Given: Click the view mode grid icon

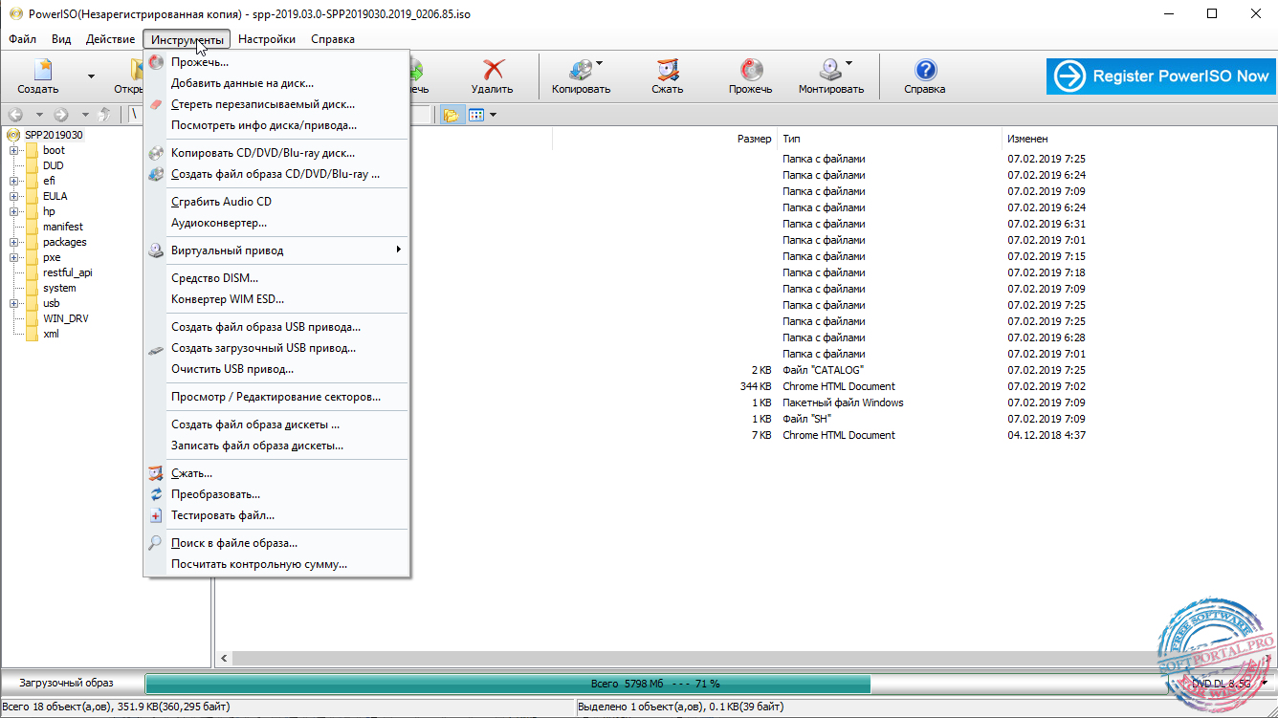Looking at the screenshot, I should coord(476,115).
